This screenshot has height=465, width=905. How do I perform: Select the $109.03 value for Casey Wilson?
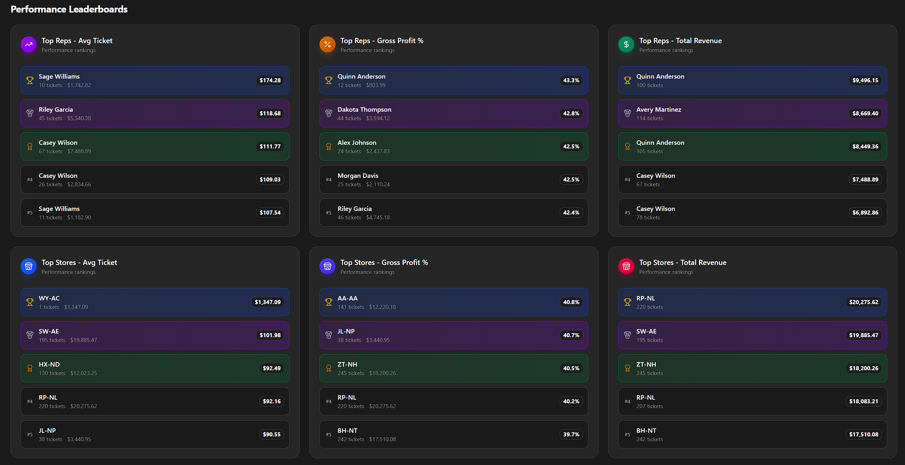click(270, 179)
